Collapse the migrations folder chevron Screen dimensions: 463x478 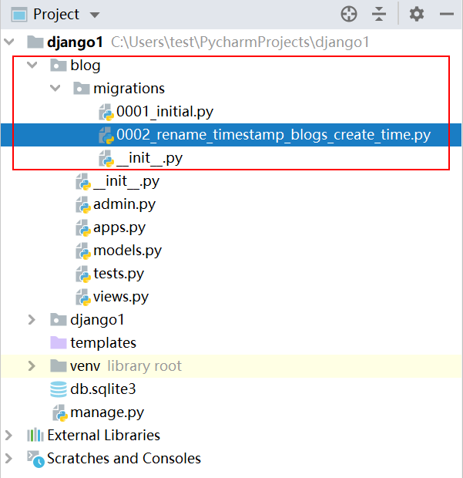55,88
